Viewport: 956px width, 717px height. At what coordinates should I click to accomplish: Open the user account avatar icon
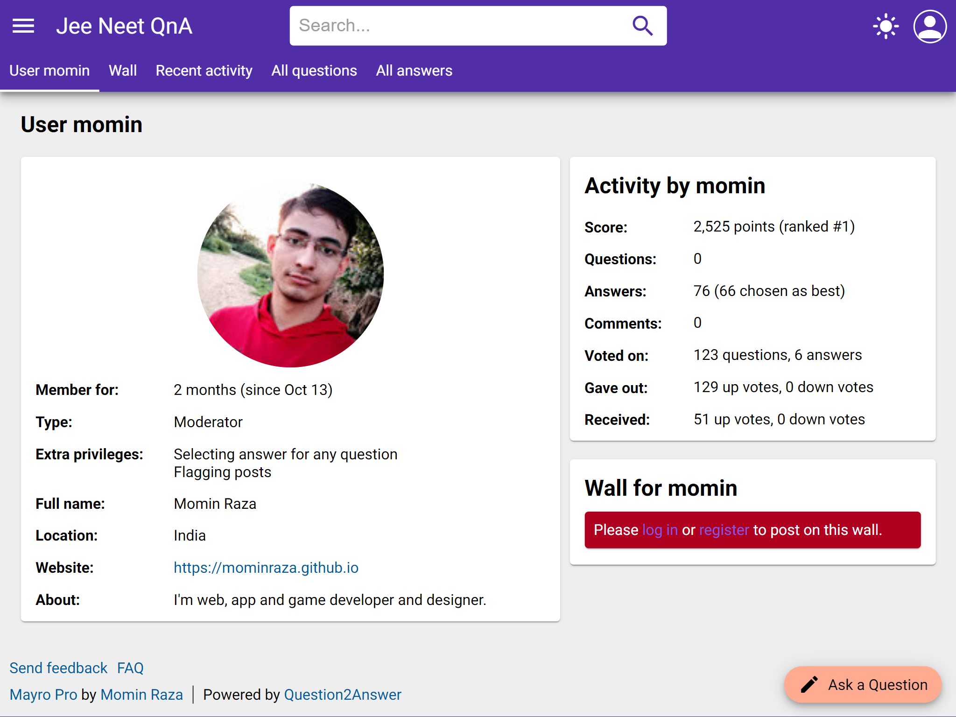pyautogui.click(x=929, y=26)
